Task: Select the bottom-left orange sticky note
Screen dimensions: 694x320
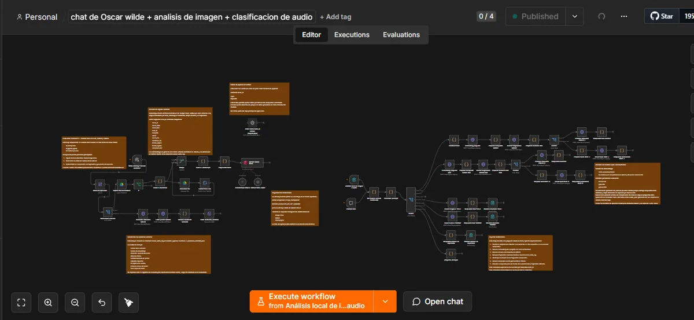Action: coord(168,254)
